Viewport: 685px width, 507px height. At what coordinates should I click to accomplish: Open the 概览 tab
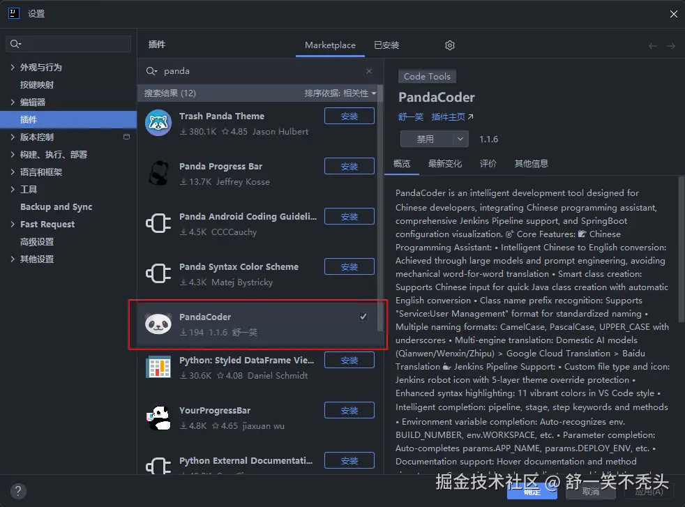tap(402, 164)
